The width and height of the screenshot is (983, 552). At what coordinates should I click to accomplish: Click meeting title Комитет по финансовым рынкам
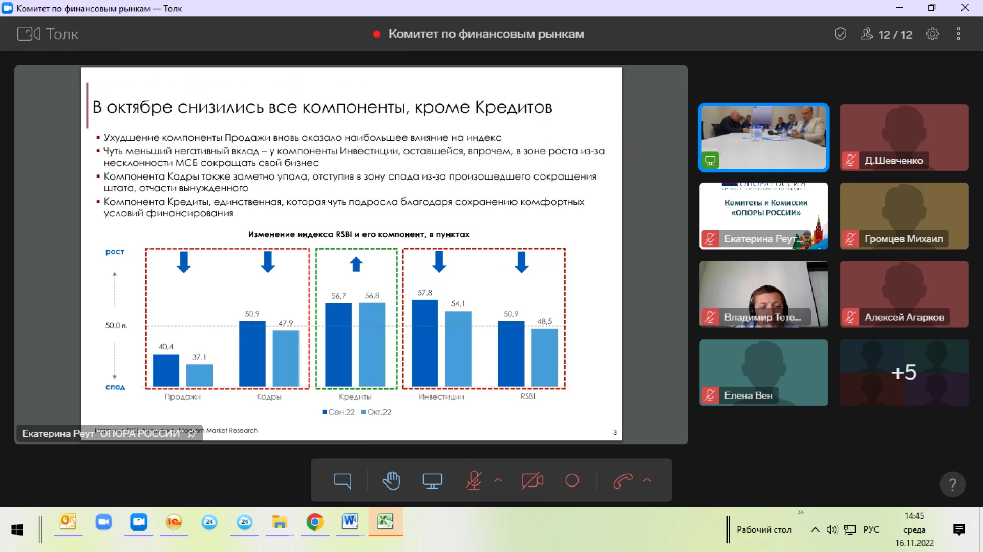[486, 34]
